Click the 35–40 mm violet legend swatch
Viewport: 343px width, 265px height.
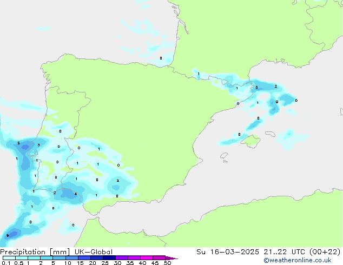pos(134,258)
